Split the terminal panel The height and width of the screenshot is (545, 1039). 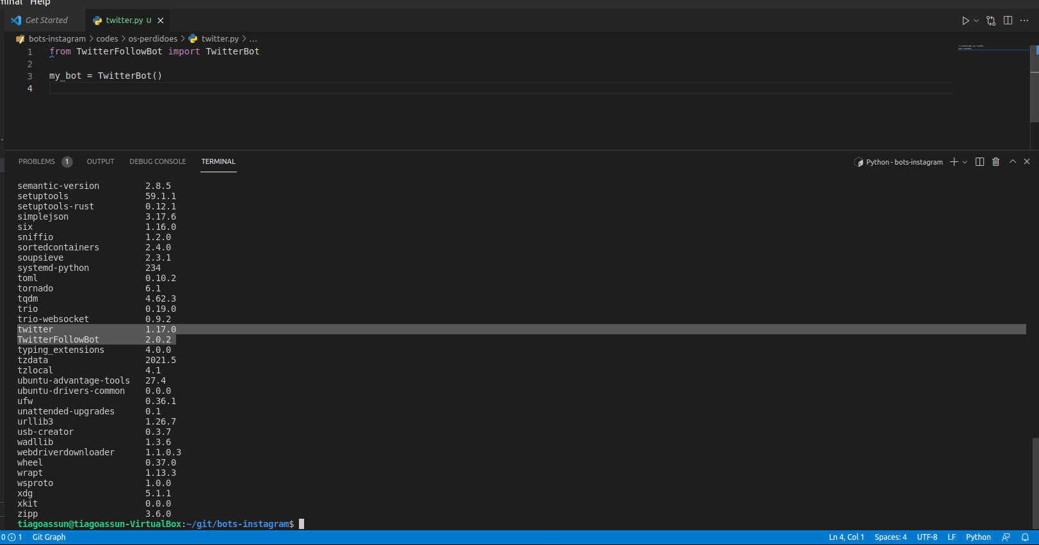(979, 162)
